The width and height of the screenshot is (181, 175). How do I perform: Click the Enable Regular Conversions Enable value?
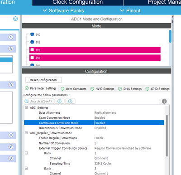[x=99, y=138]
